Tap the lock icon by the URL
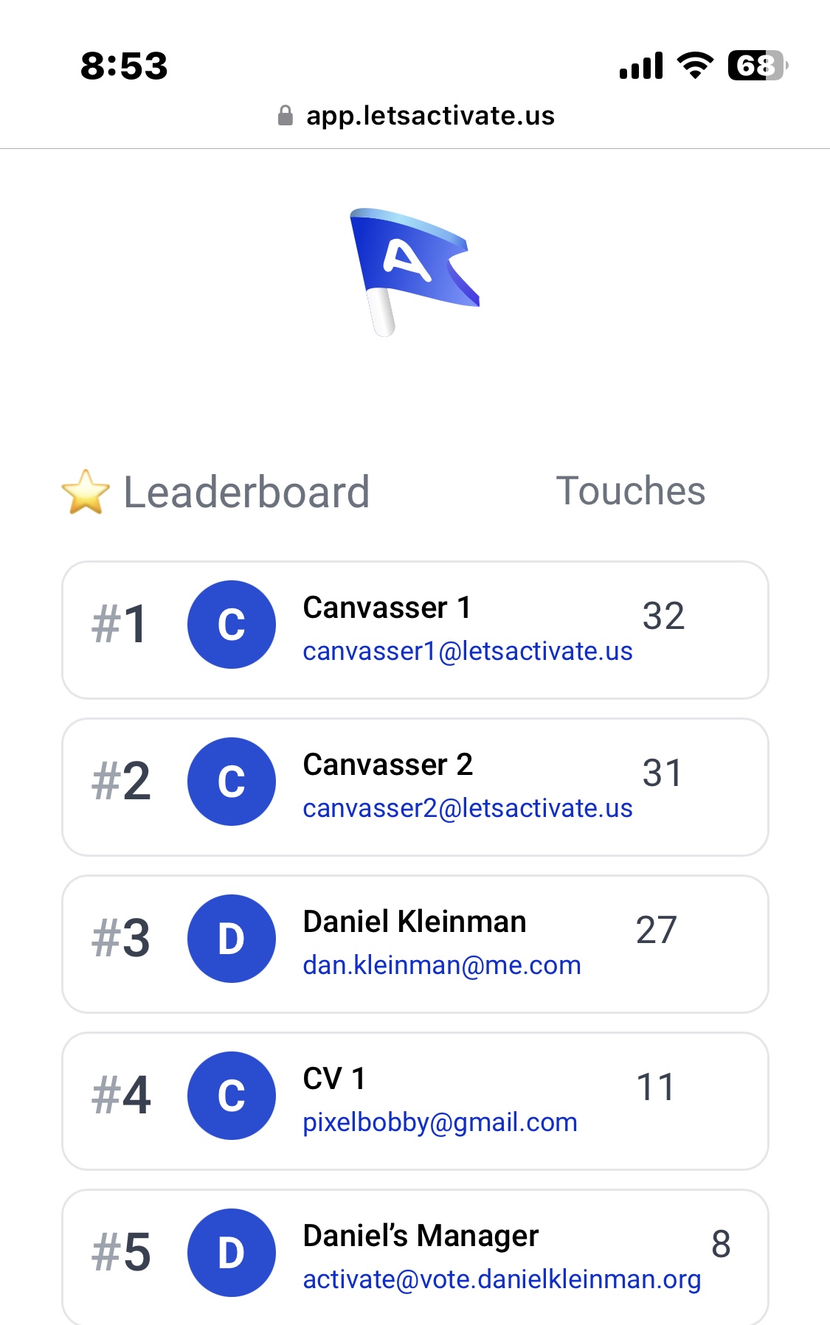830x1325 pixels. (x=286, y=116)
